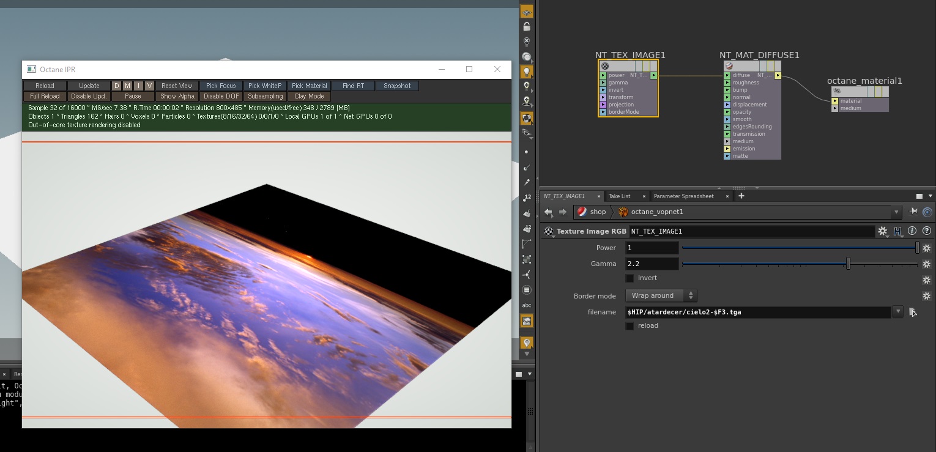936x452 pixels.
Task: Toggle the lit headlight bulb icon
Action: (x=527, y=72)
